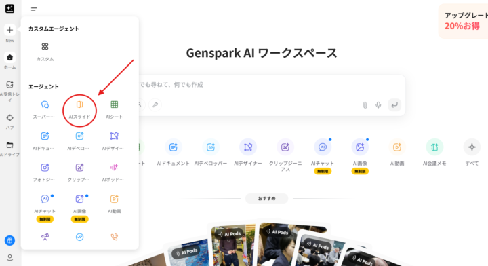Click the telescope icon in agent panel
Viewport: 488px width, 266px height.
click(x=45, y=237)
